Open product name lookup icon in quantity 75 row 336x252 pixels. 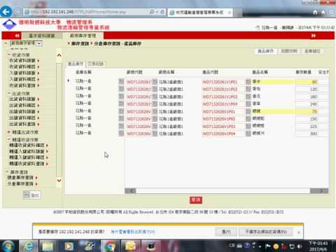[248, 111]
